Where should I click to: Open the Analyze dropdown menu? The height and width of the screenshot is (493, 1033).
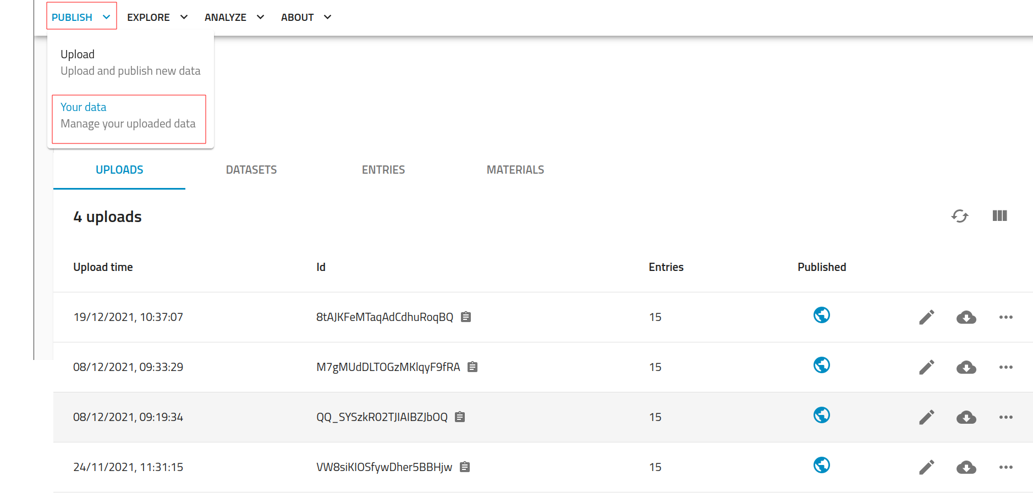click(x=234, y=17)
